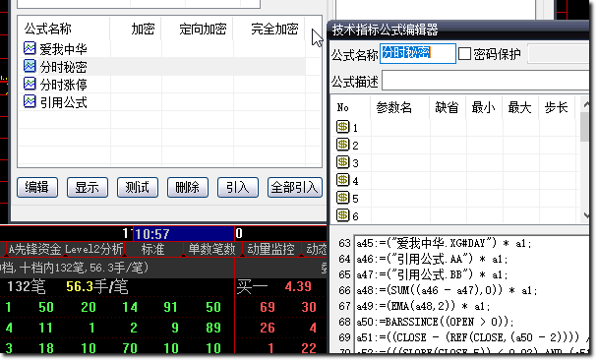The image size is (598, 361).
Task: Enable the 密码保护 checkbox
Action: [x=464, y=54]
